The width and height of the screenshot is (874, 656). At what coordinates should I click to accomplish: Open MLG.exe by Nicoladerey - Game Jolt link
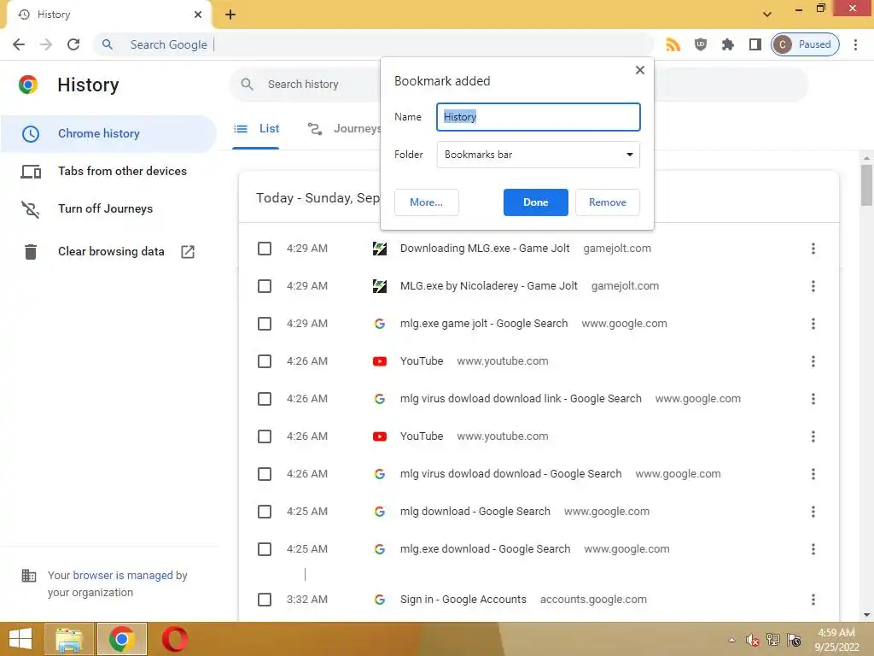[x=489, y=286]
